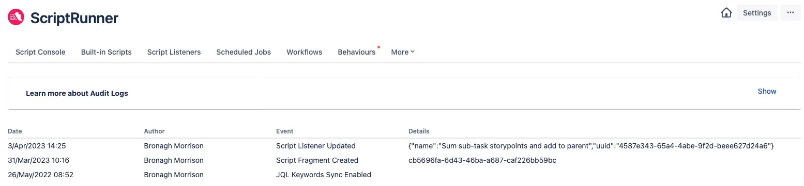Click the Date column header
Viewport: 804px width, 186px height.
coord(15,131)
